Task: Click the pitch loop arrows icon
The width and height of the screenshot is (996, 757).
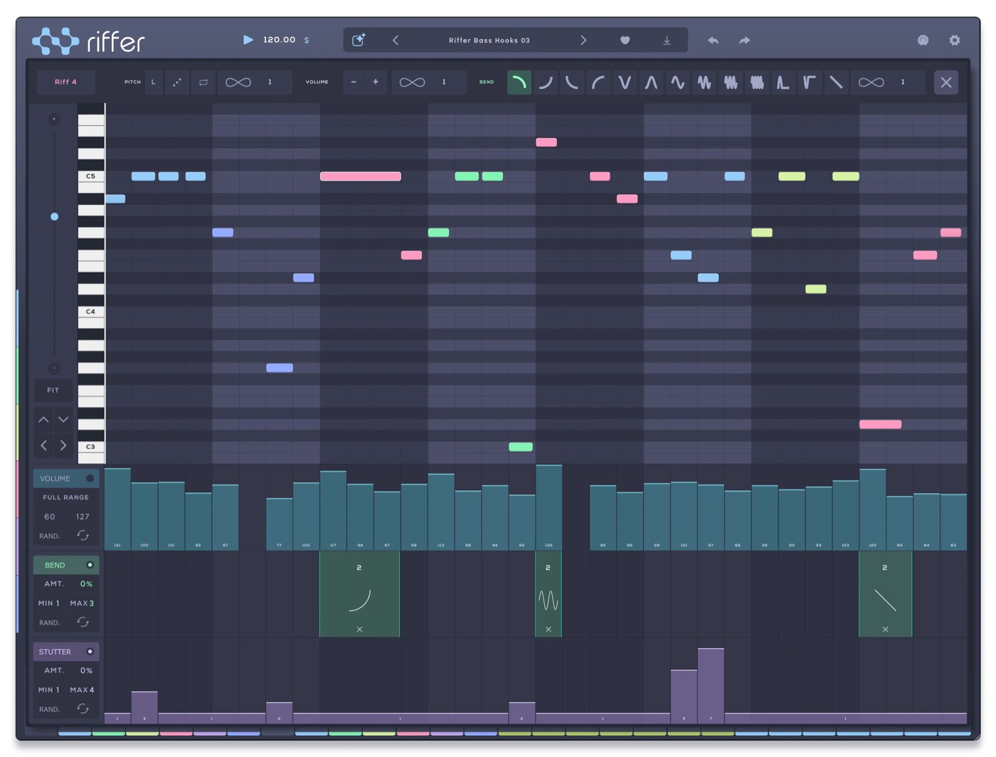Action: point(203,82)
